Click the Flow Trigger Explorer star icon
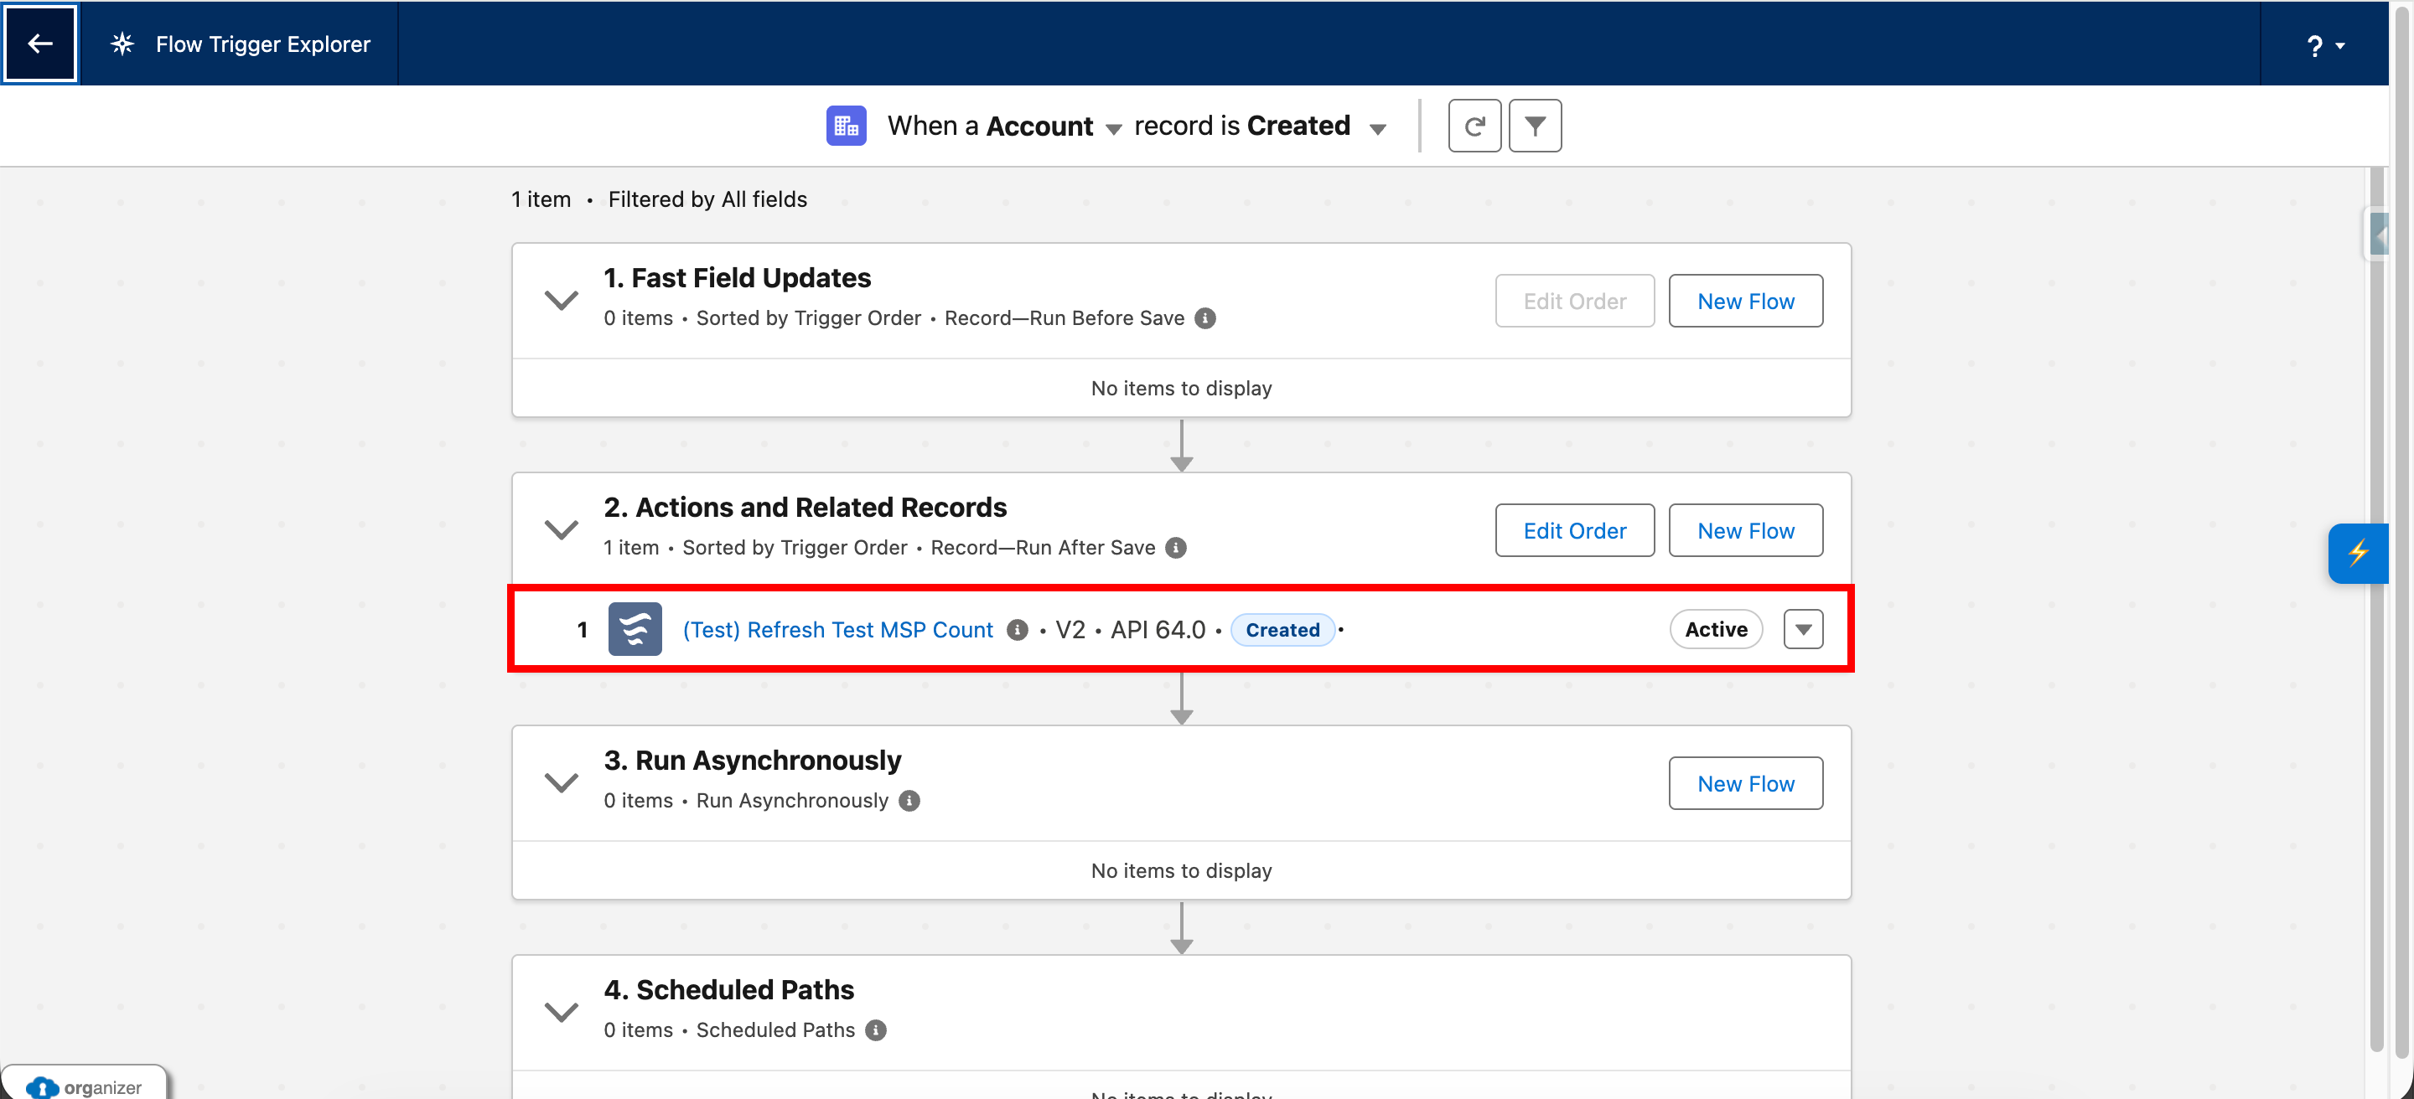This screenshot has height=1099, width=2414. [122, 43]
